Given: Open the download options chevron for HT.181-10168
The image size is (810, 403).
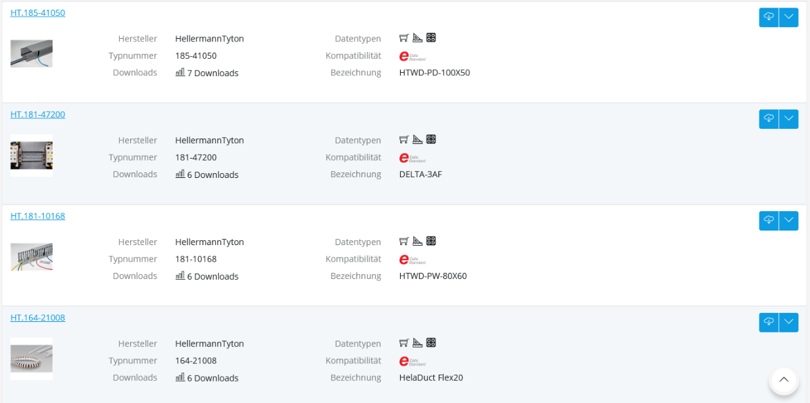Looking at the screenshot, I should (789, 221).
